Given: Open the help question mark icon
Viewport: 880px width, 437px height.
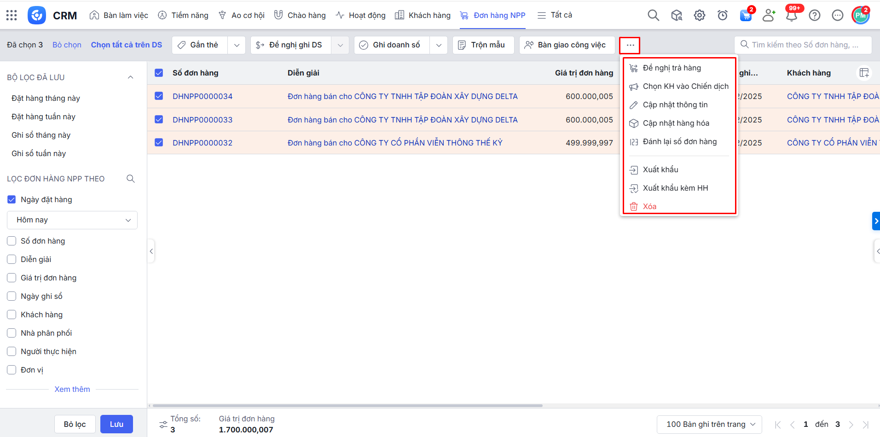Looking at the screenshot, I should coord(814,15).
